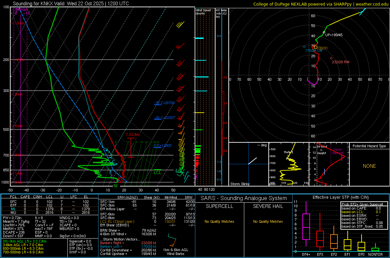Click the 'SigSvr = 0 m3/s3' value
390x258 pixels.
(x=73, y=236)
